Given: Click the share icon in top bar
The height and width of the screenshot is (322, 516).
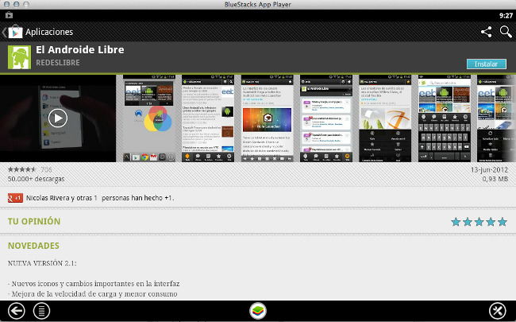Looking at the screenshot, I should pyautogui.click(x=486, y=32).
